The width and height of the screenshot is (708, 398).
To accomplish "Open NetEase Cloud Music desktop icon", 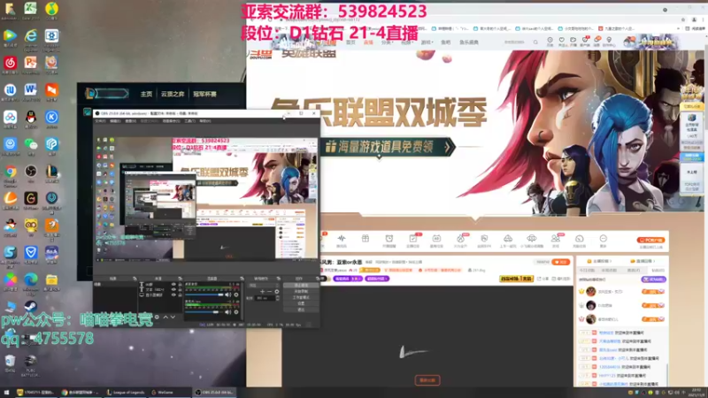I will [10, 63].
